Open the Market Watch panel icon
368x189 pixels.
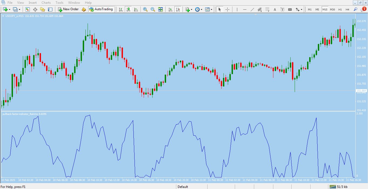coord(27,9)
